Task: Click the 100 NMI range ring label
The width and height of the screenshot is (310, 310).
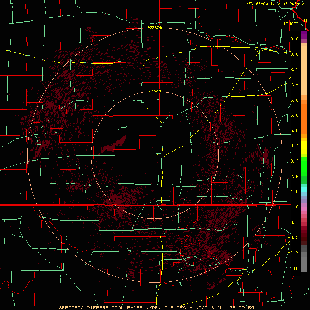Action: coord(155,27)
